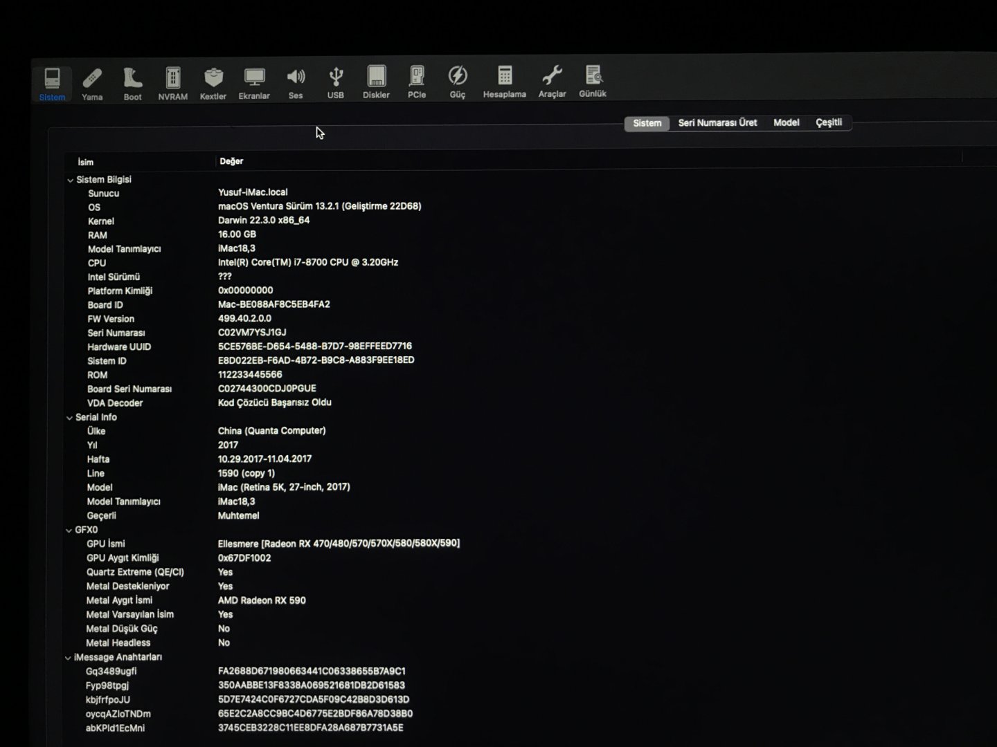
Task: Click the hostname value Yusuf-iMac.local
Action: tap(253, 192)
